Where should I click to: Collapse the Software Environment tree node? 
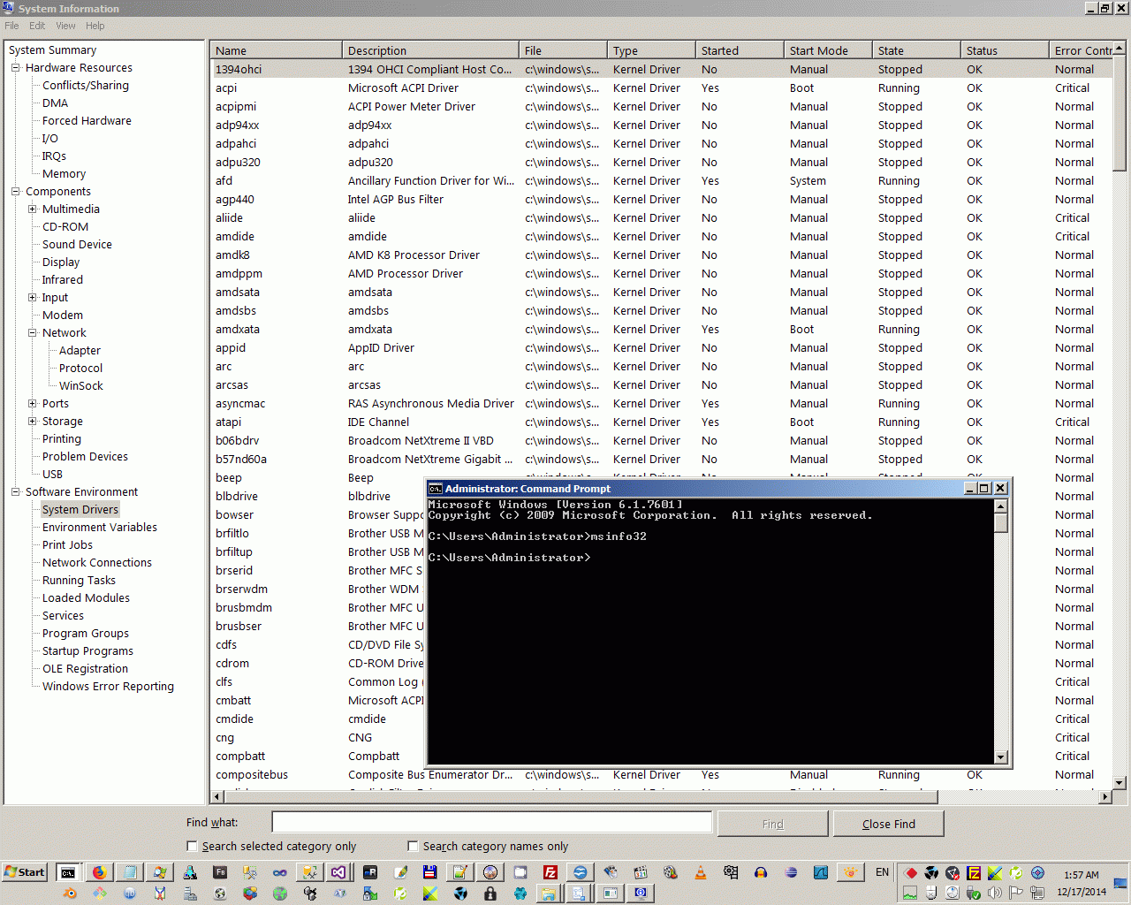click(15, 492)
